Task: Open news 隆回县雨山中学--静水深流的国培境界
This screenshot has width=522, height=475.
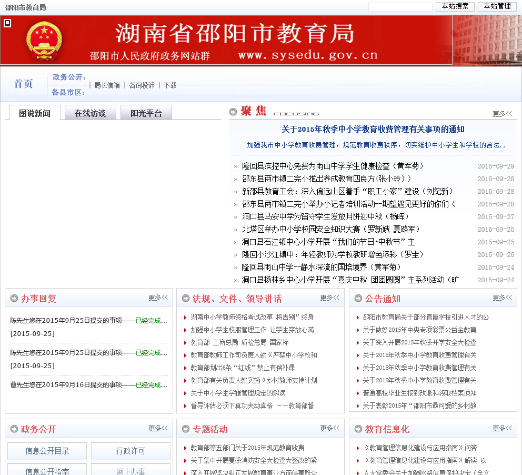Action: tap(322, 267)
